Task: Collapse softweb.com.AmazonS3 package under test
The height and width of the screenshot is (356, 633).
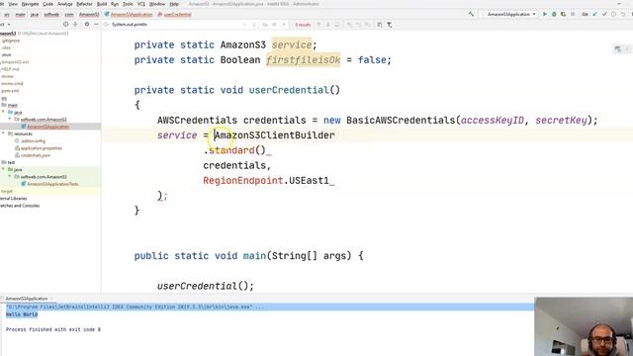Action: (10, 177)
